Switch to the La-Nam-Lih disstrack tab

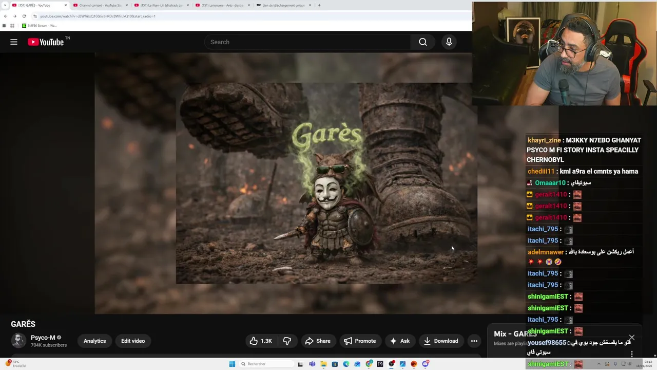(161, 5)
